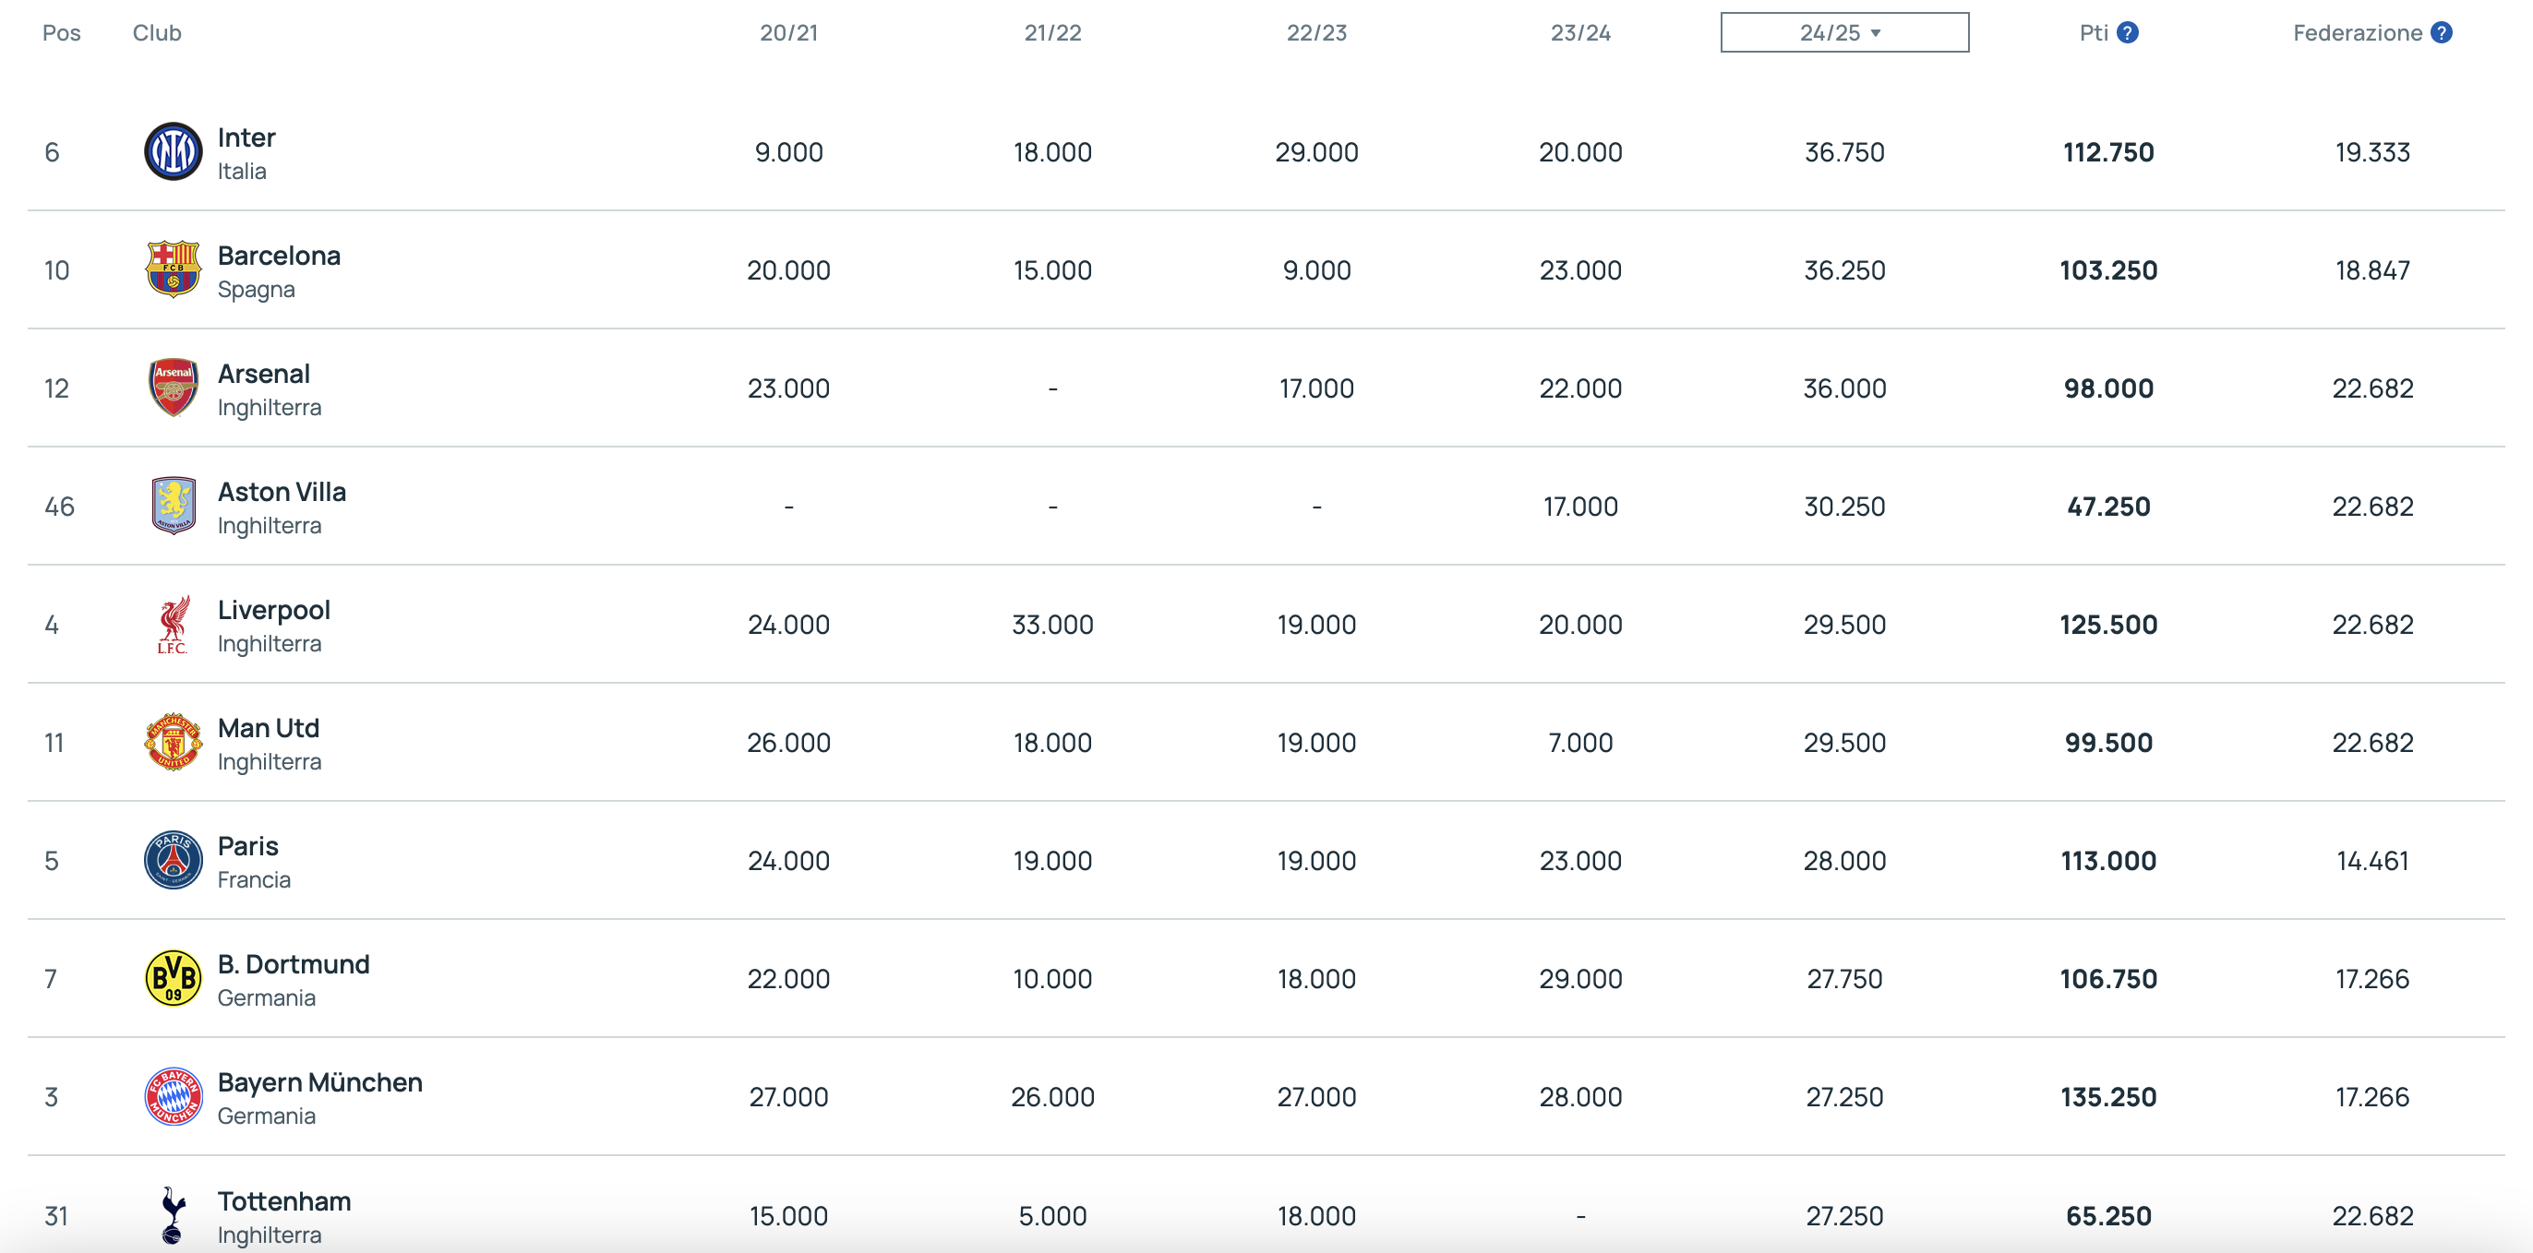Click the Bayern München crest
The image size is (2533, 1253).
[x=173, y=1096]
